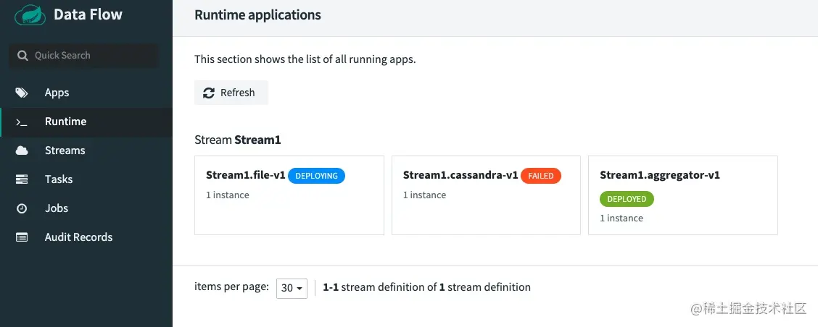Click the Tasks list icon

(x=22, y=179)
